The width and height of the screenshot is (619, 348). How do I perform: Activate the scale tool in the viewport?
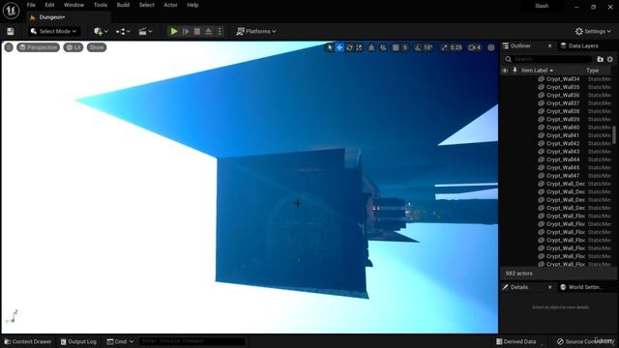click(359, 47)
